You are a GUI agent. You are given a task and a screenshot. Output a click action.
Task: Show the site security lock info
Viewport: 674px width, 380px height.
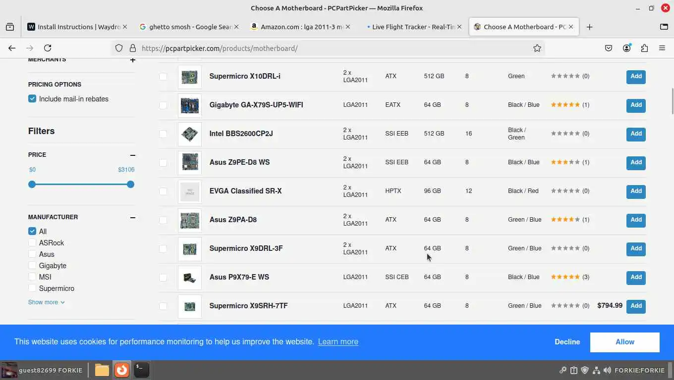pyautogui.click(x=133, y=48)
